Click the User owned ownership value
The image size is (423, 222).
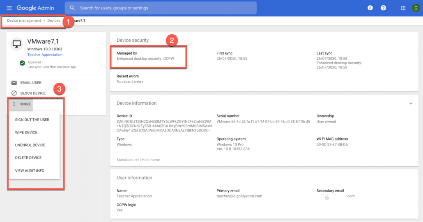(x=326, y=121)
